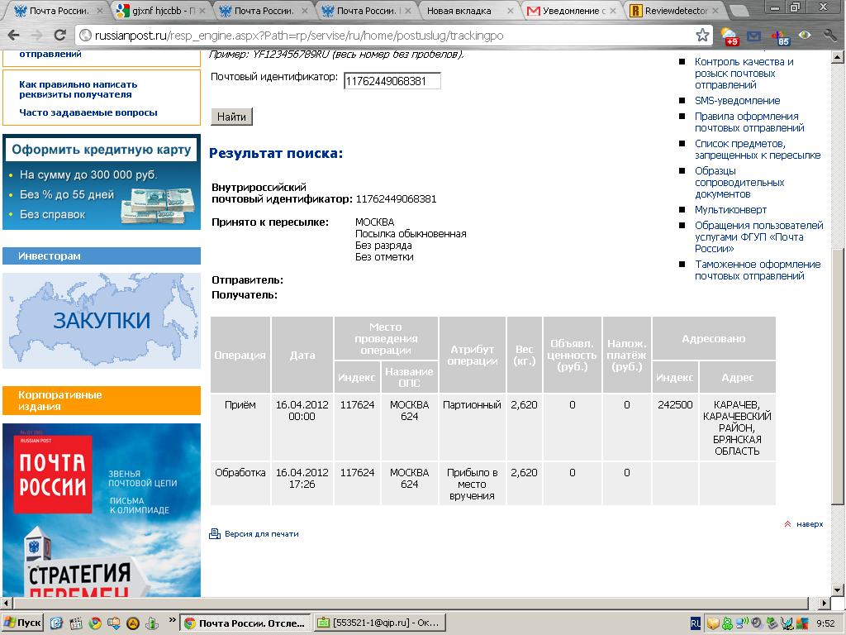
Task: Click the browser reload button
Action: 59,36
